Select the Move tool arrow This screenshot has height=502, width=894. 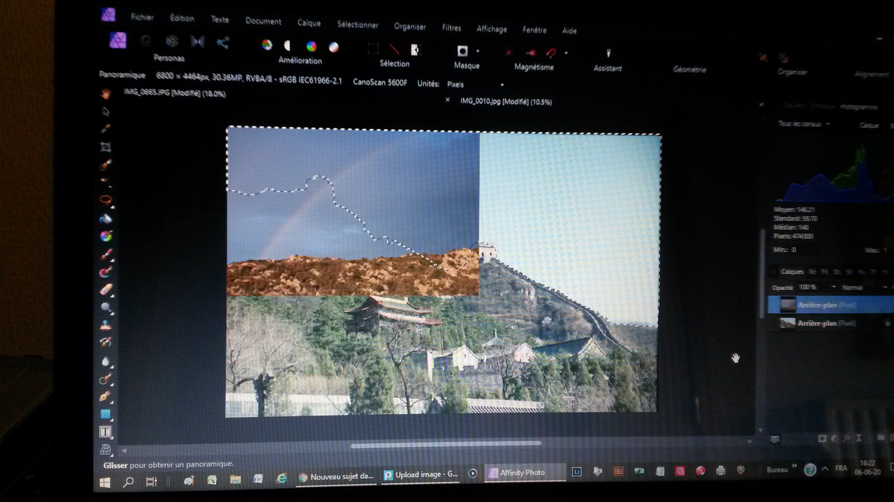click(x=105, y=111)
